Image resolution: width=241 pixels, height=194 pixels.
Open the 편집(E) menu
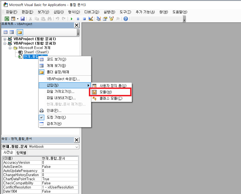(x=27, y=12)
